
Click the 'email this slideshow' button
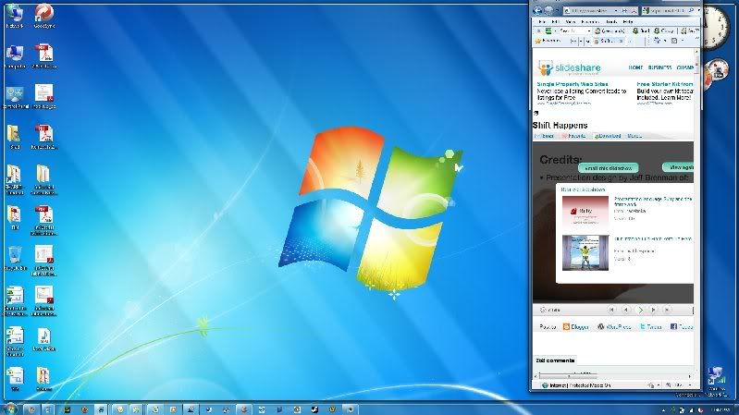(x=608, y=168)
